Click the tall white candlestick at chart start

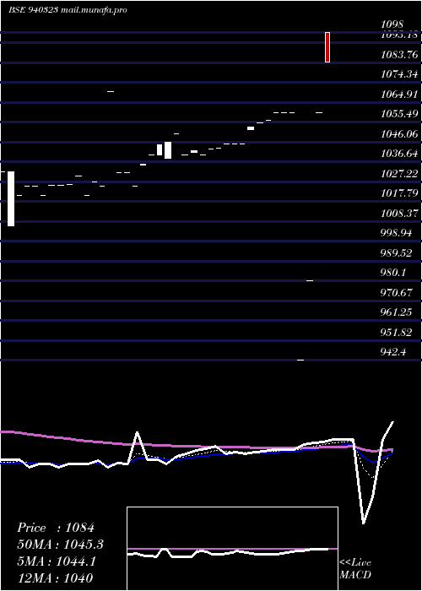tap(11, 198)
